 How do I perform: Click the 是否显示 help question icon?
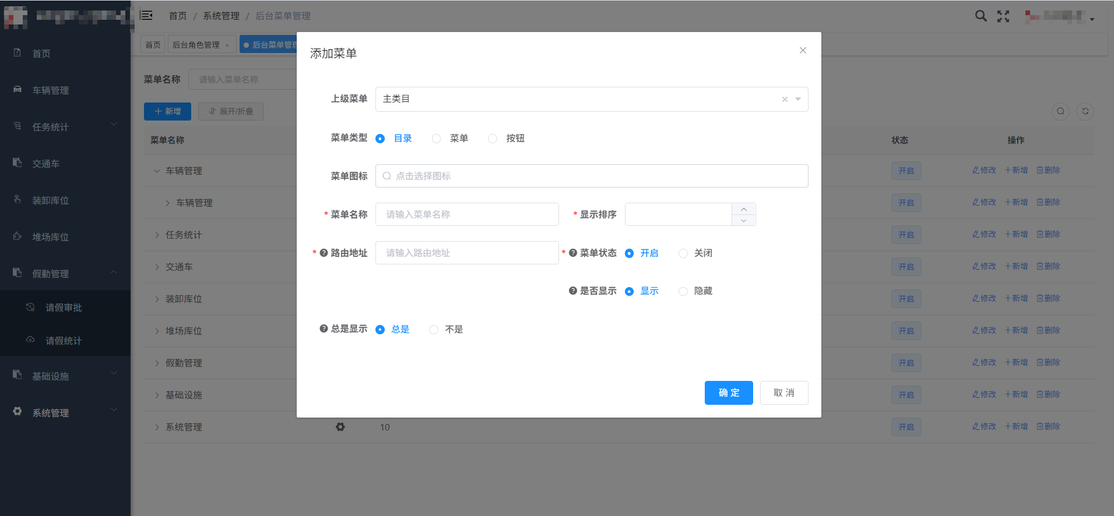click(x=573, y=291)
